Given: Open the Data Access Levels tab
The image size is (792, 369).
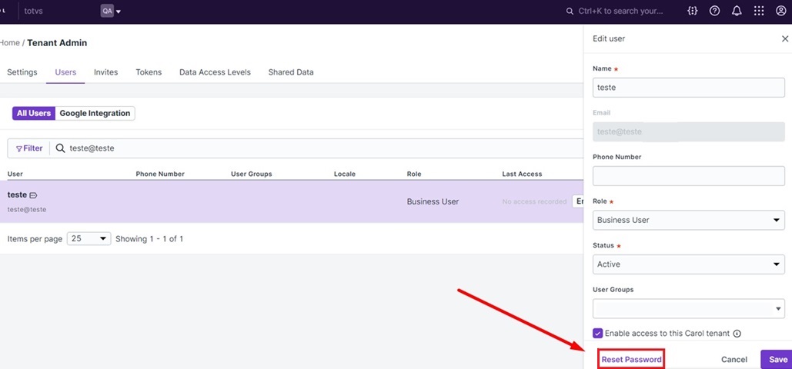Looking at the screenshot, I should click(x=216, y=72).
